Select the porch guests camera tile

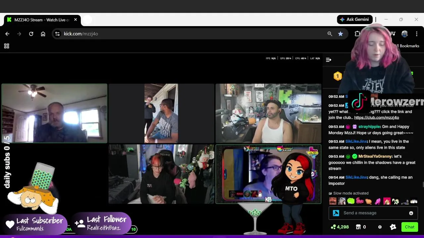coord(161,113)
